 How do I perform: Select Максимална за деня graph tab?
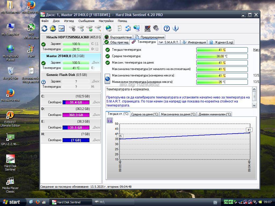point(178,114)
